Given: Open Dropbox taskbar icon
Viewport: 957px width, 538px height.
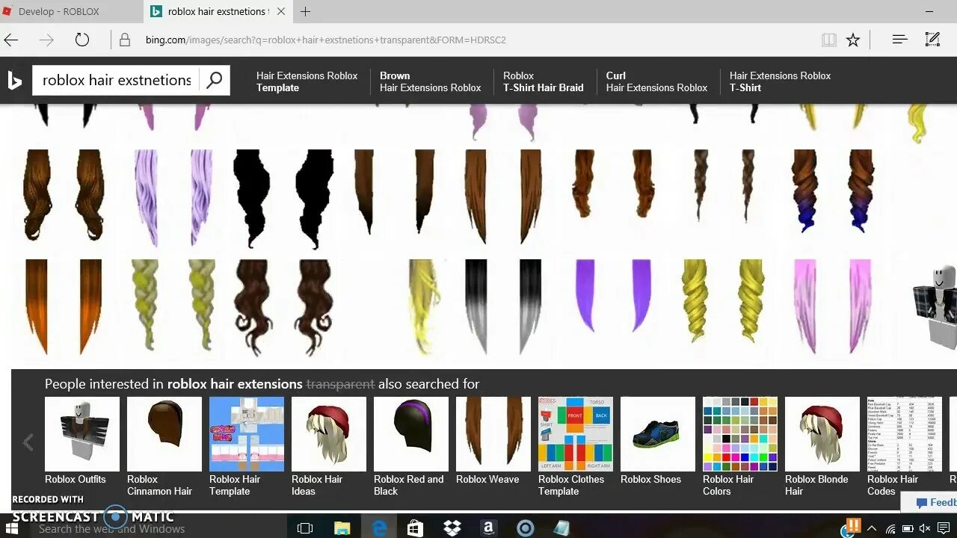Looking at the screenshot, I should 452,528.
